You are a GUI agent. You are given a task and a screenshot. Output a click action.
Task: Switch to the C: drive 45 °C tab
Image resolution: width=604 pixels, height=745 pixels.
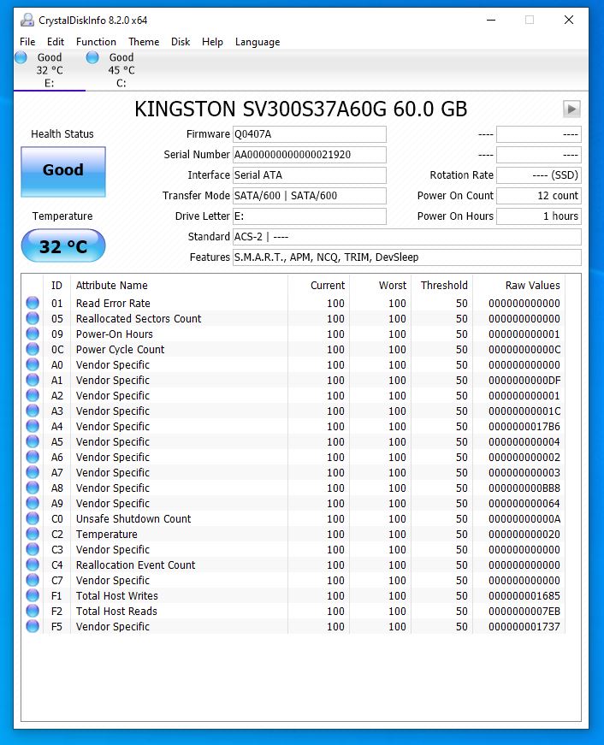pyautogui.click(x=121, y=70)
